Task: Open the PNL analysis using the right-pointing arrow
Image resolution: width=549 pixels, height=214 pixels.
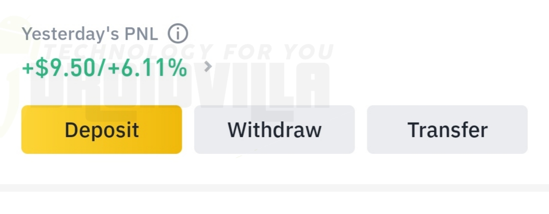Action: point(208,67)
